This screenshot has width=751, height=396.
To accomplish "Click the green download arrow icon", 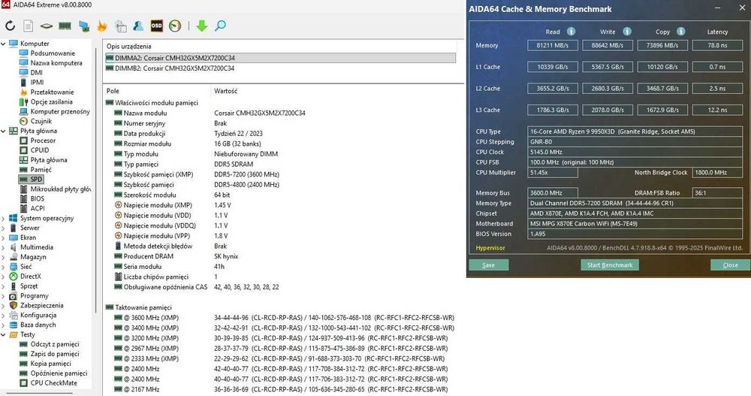I will pyautogui.click(x=201, y=26).
